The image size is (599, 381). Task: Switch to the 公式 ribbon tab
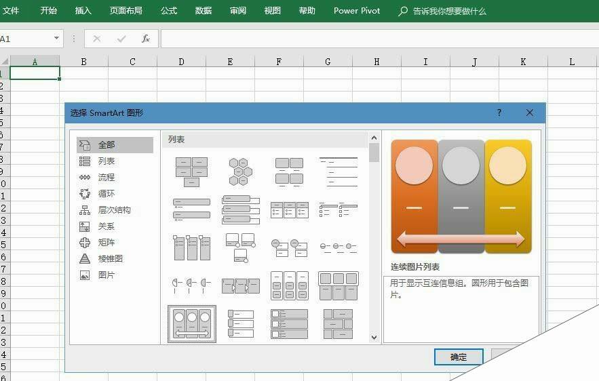click(169, 11)
